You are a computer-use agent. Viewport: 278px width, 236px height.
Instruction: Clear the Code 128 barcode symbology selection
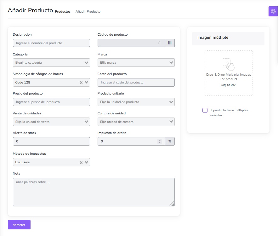point(81,83)
